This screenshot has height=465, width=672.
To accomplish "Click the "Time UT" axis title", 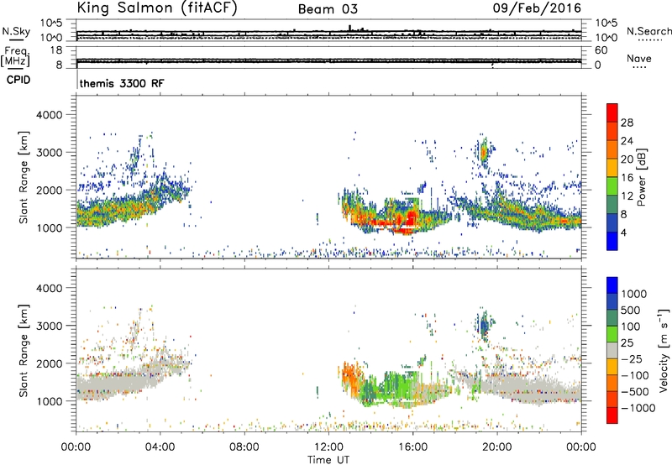I will pyautogui.click(x=328, y=460).
